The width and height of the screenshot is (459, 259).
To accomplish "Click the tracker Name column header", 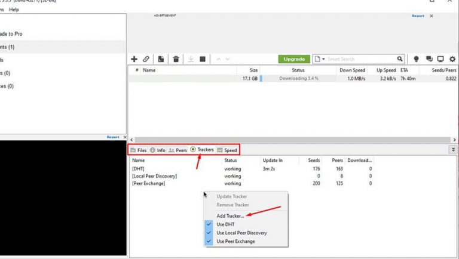I will pyautogui.click(x=138, y=160).
